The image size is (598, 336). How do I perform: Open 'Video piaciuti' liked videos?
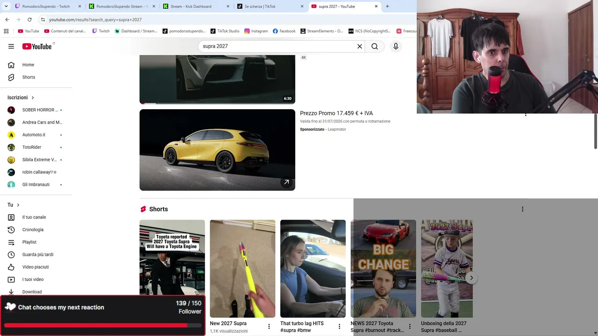[36, 267]
